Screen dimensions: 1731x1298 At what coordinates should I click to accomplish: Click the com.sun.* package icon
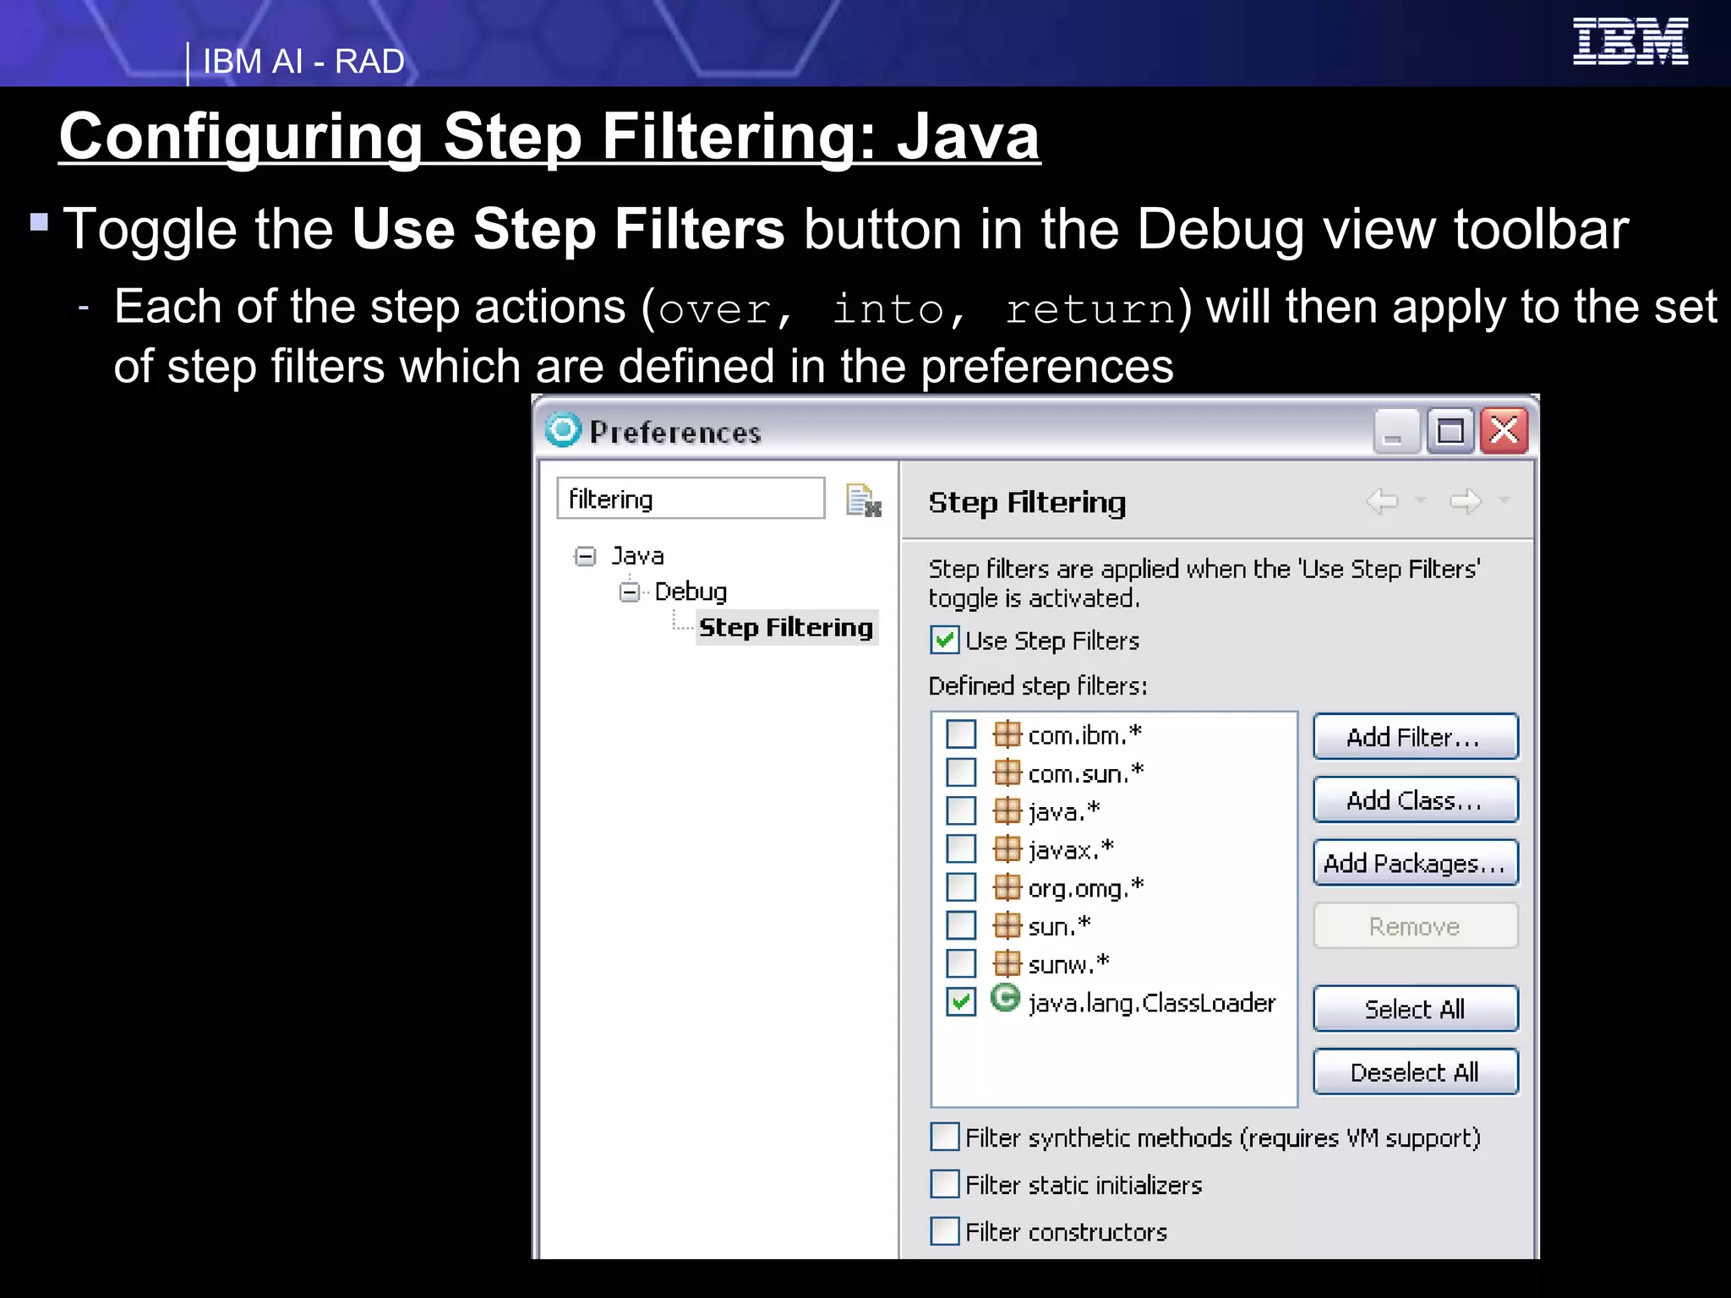(1007, 772)
